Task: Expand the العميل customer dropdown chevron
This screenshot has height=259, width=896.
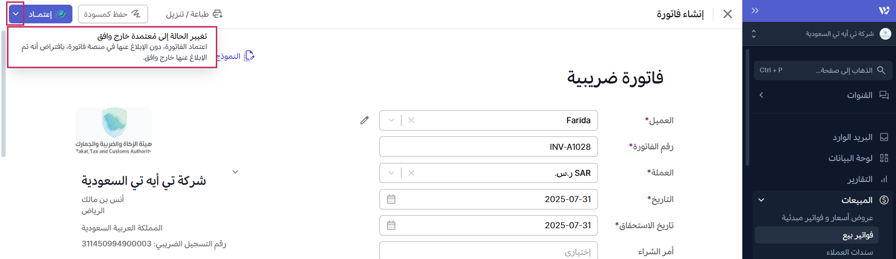Action: (391, 120)
